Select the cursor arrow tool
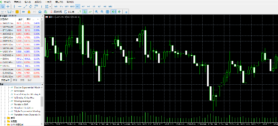 tap(3, 7)
